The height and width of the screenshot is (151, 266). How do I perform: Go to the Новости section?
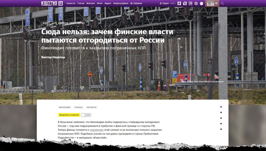(x=71, y=3)
